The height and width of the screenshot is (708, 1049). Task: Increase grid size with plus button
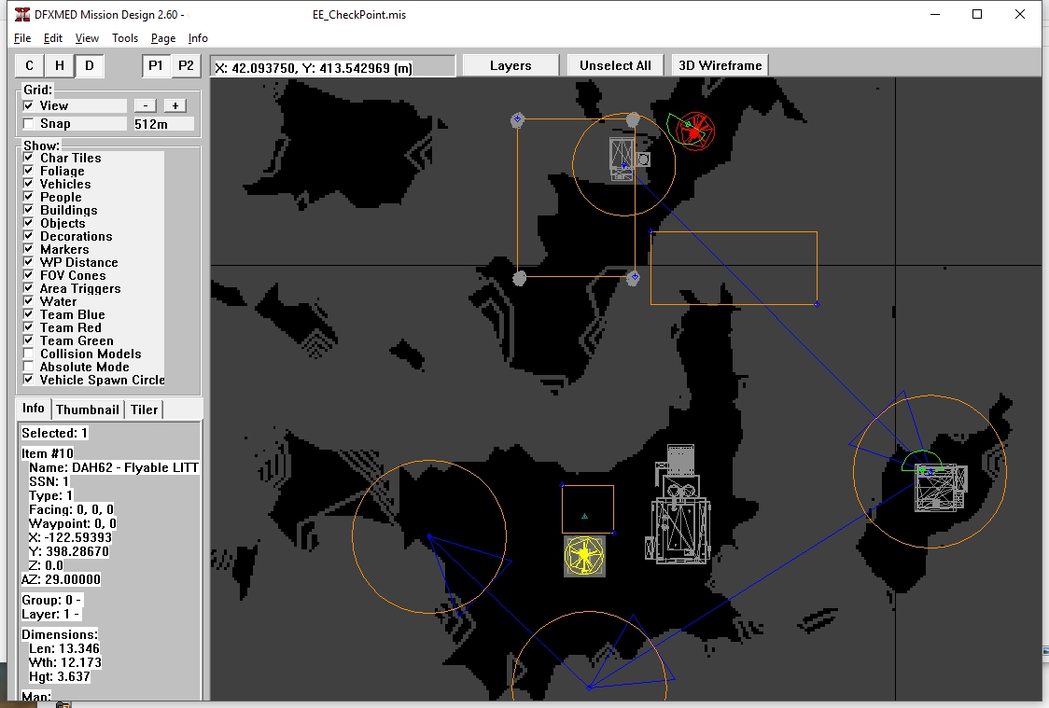(175, 105)
